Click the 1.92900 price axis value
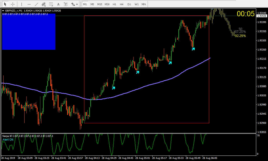268x161 pixels. click(x=262, y=123)
